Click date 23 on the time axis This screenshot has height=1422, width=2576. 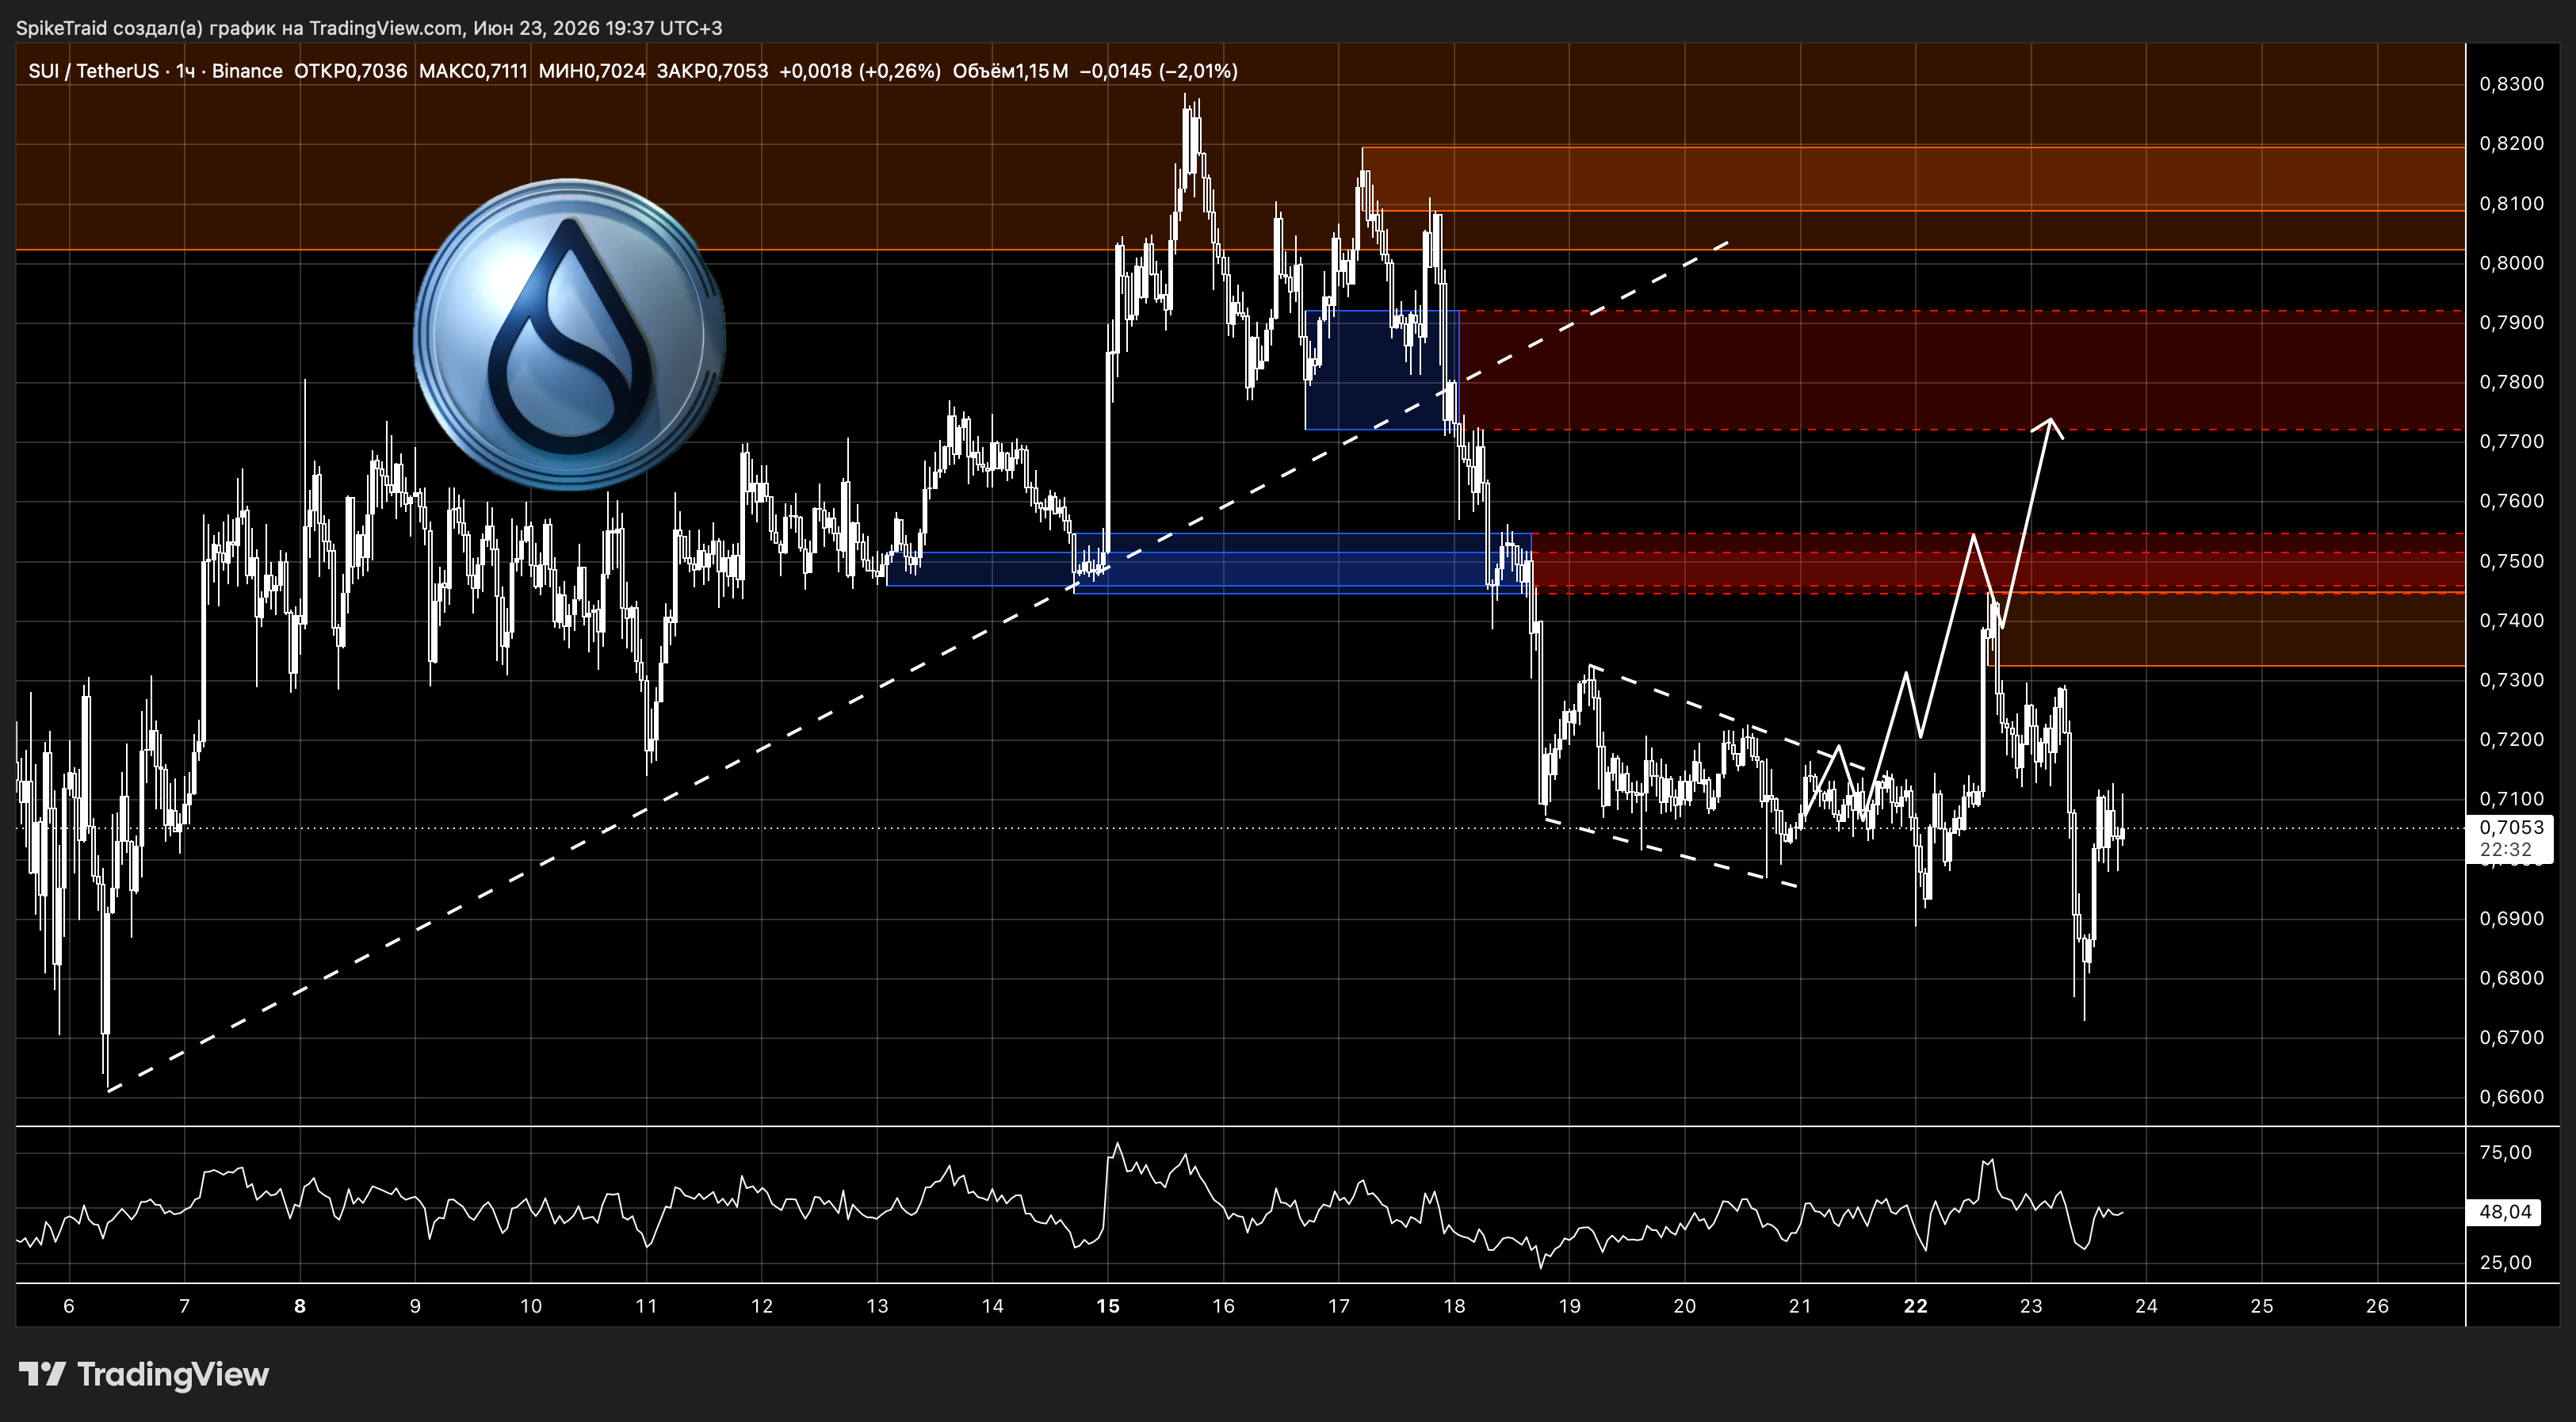(2031, 1306)
